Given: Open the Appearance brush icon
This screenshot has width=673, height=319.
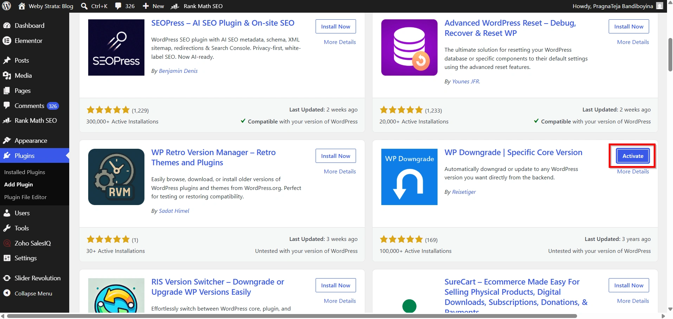Looking at the screenshot, I should coord(7,140).
